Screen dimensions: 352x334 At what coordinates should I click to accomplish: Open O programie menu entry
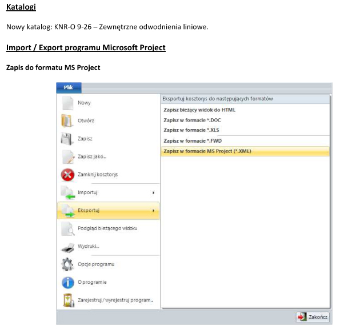tap(109, 282)
